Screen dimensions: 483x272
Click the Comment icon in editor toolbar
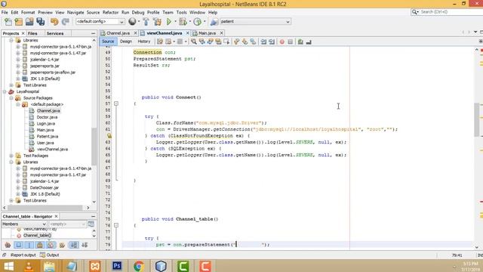point(300,42)
